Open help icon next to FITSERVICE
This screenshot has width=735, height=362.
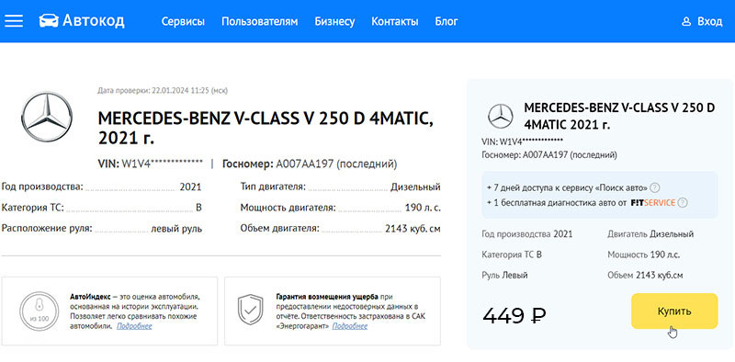(x=683, y=203)
